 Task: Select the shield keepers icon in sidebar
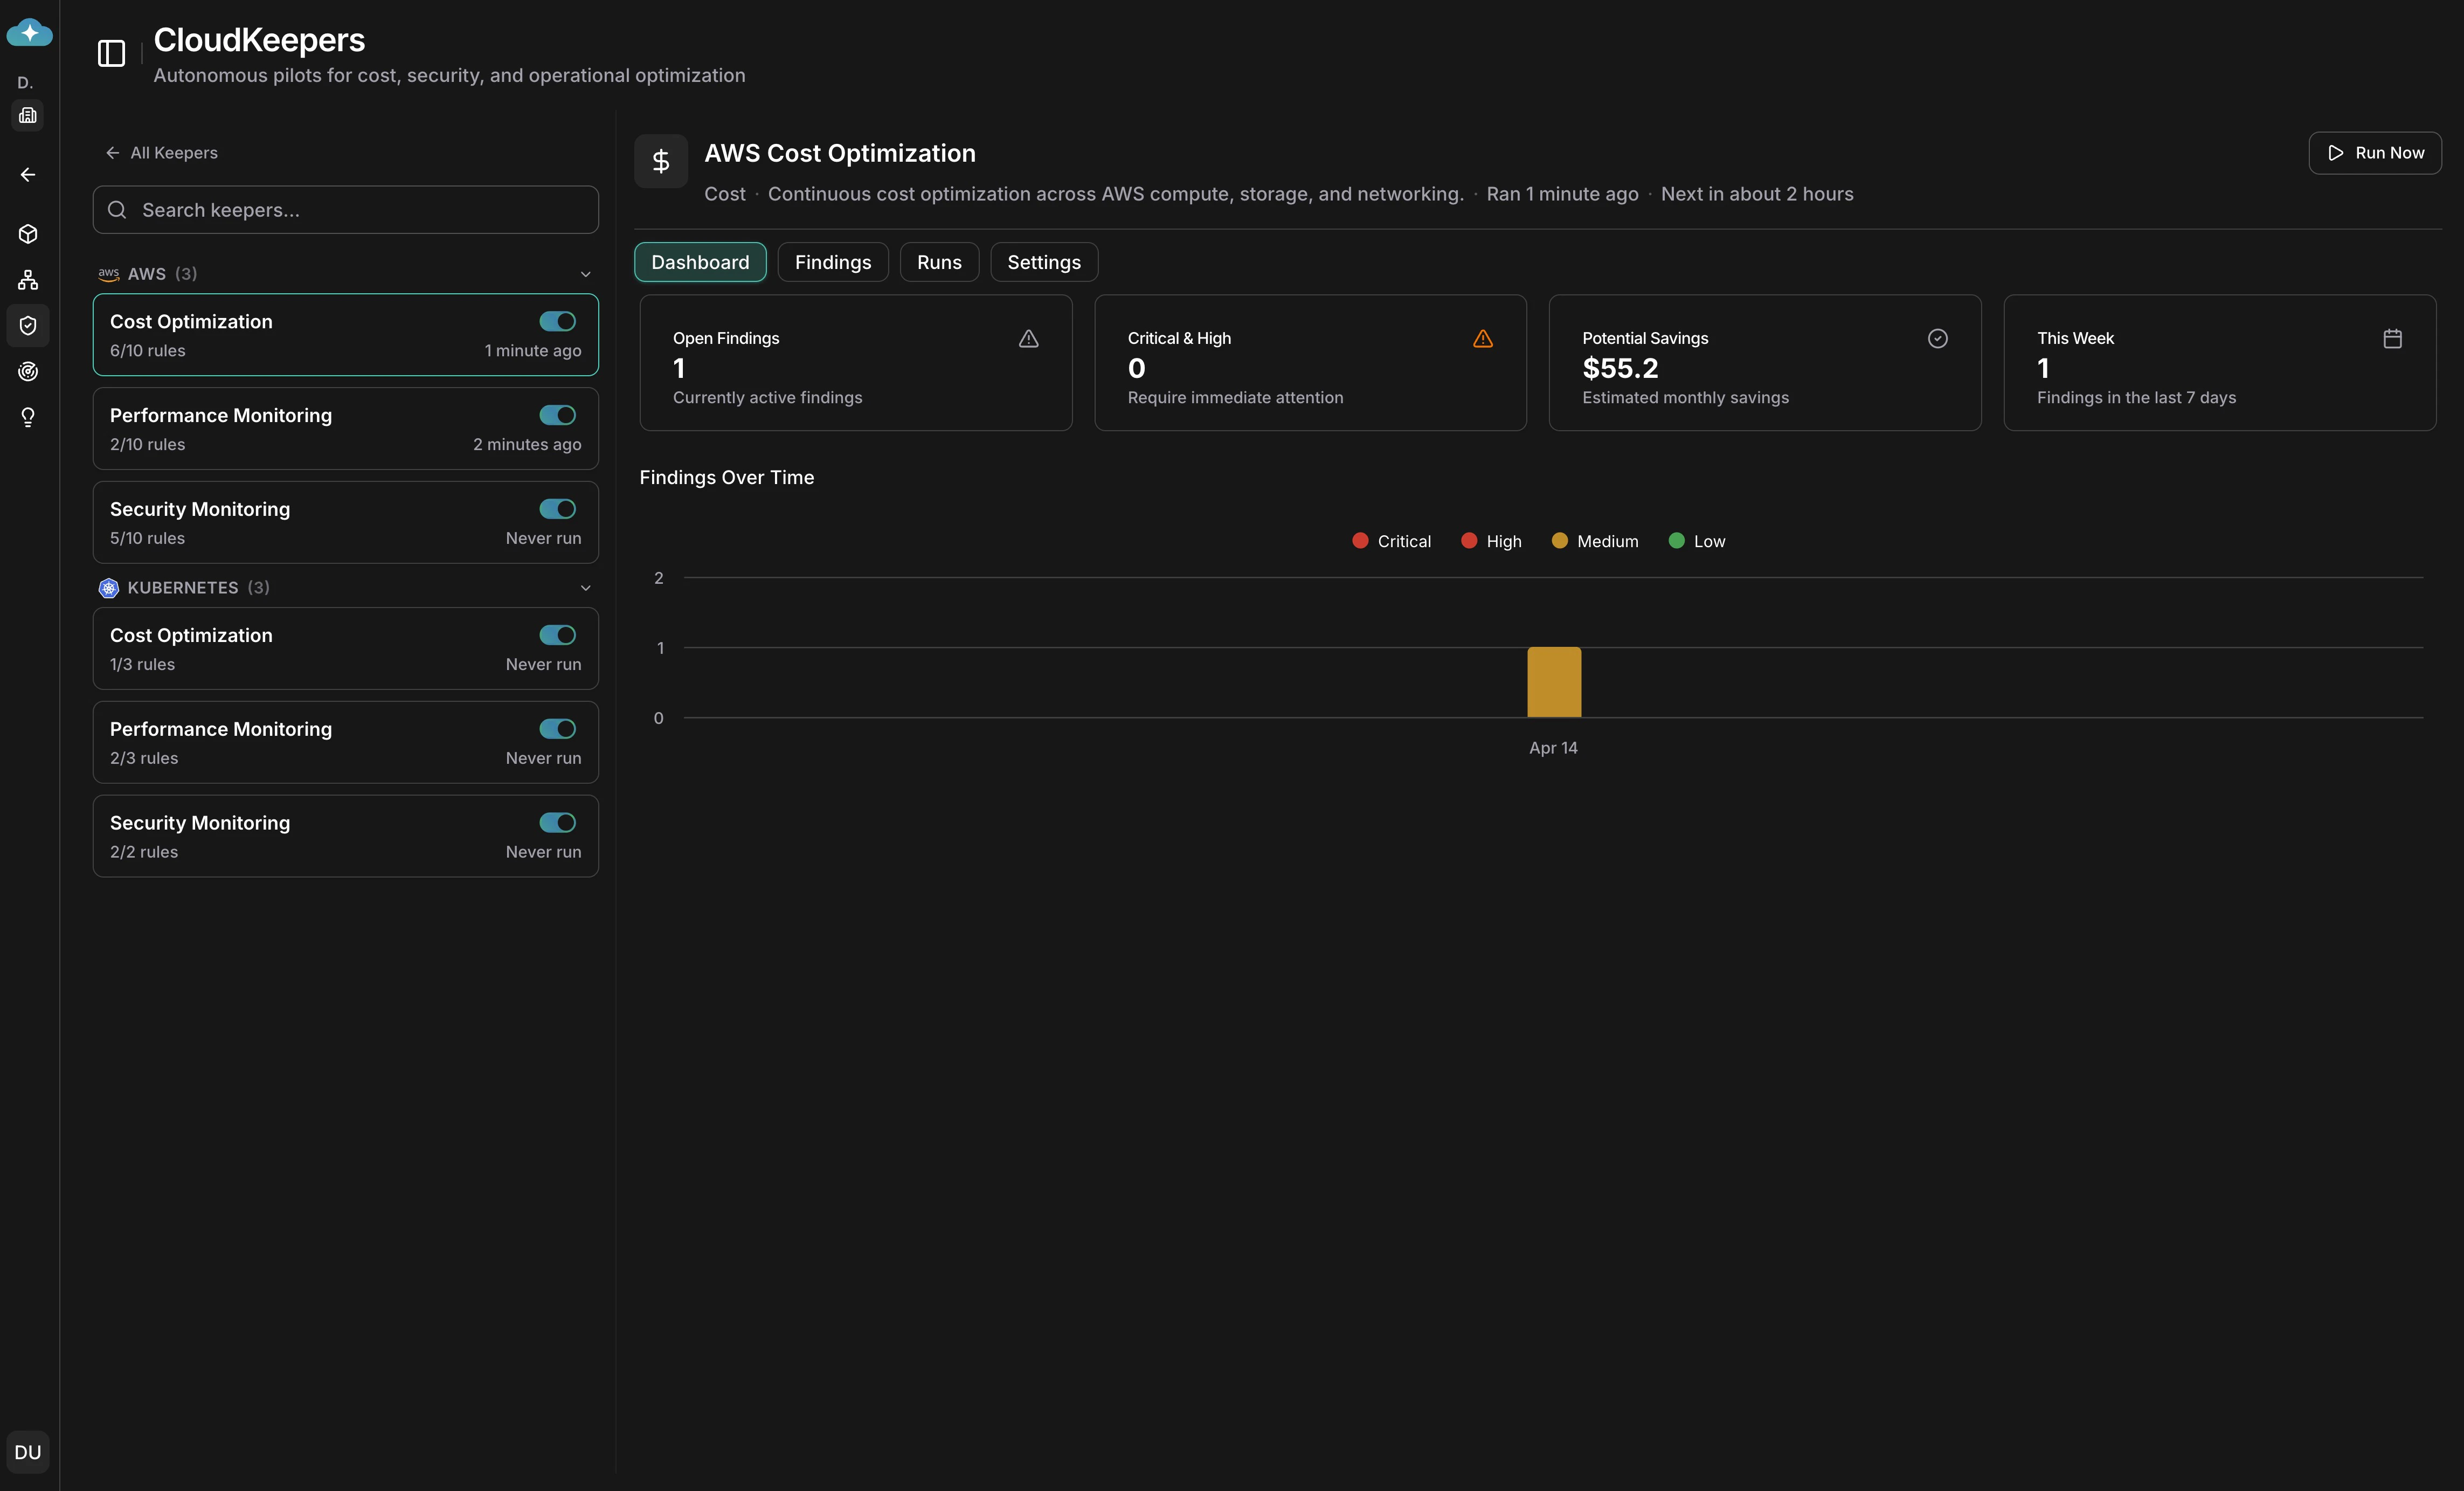28,325
